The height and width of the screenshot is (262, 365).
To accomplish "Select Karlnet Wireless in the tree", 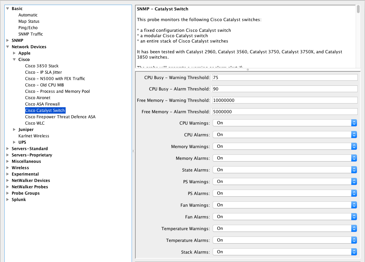I will [34, 136].
